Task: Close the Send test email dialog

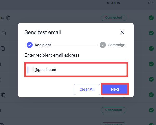Action: tap(122, 32)
